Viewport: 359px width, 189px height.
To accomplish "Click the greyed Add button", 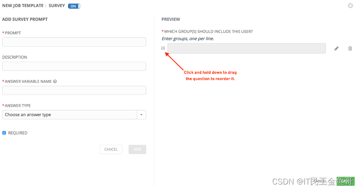I will tap(137, 150).
